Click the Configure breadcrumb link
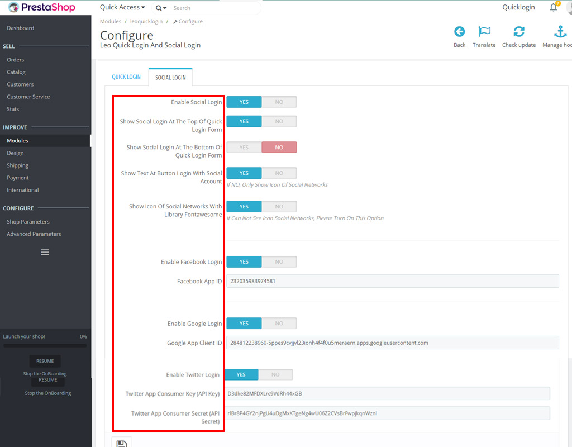 (188, 22)
